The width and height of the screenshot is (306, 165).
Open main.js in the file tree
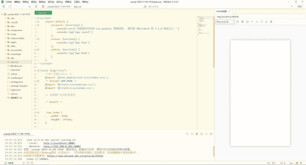(x=14, y=74)
